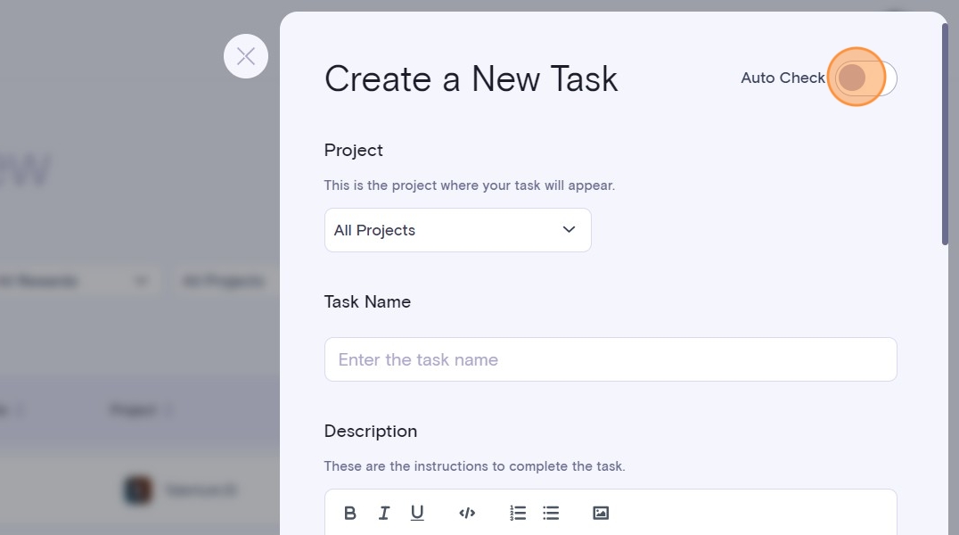The width and height of the screenshot is (959, 535).
Task: Enable underline in description toolbar
Action: click(417, 513)
